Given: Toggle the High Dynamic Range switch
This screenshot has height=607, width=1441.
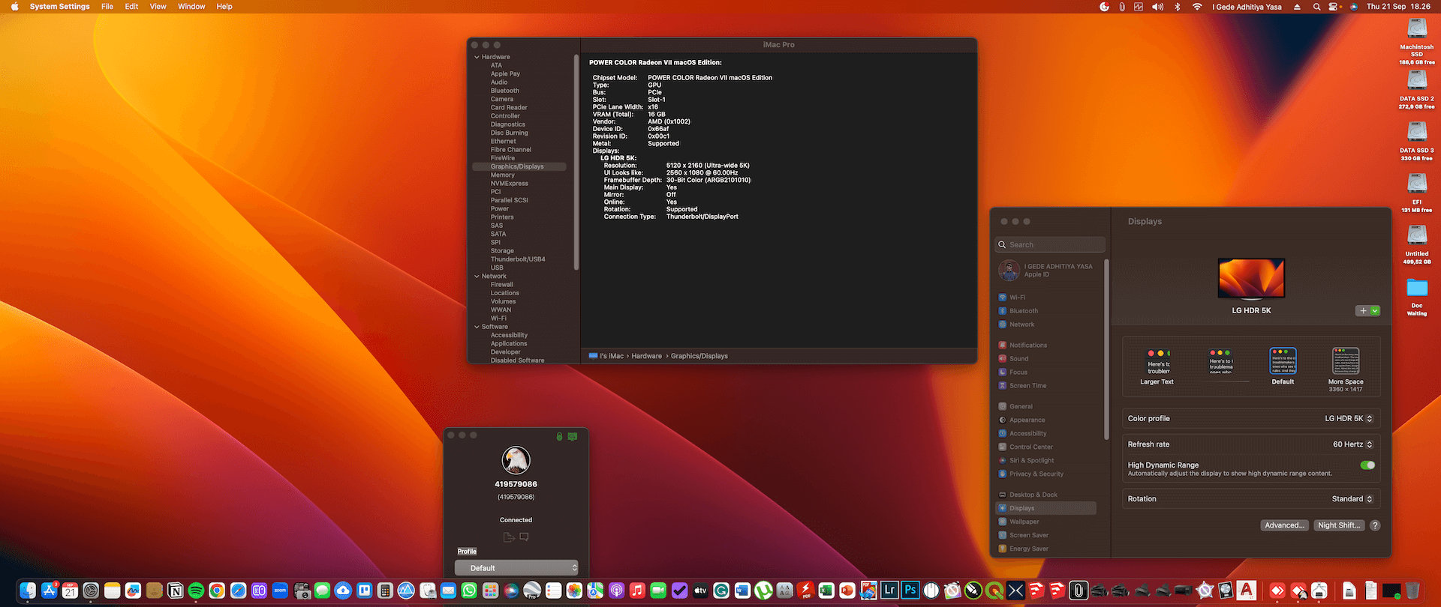Looking at the screenshot, I should (1367, 465).
